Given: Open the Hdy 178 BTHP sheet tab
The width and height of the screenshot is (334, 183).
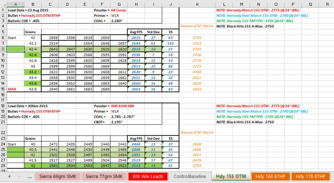Looking at the screenshot, I should [x=310, y=176].
